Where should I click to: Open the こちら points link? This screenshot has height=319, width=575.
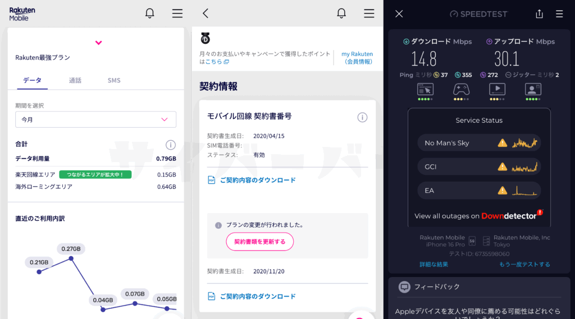217,62
